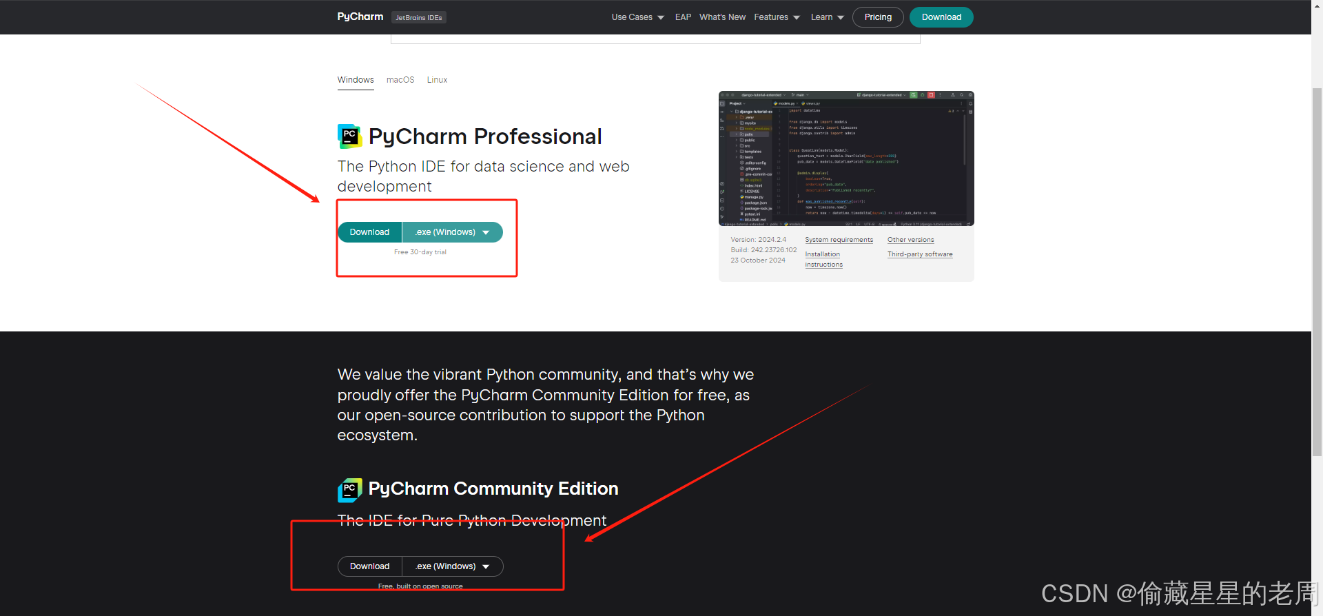The height and width of the screenshot is (616, 1323).
Task: Click the "PyCharm Community Edition" heading
Action: tap(493, 489)
